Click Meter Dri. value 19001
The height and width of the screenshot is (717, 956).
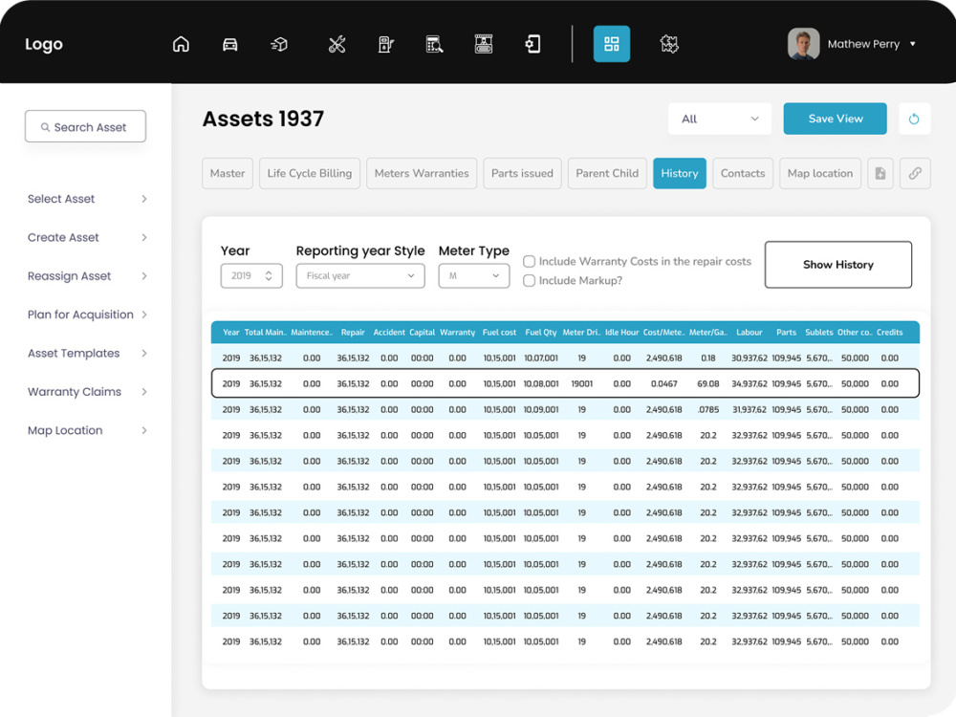pyautogui.click(x=581, y=384)
